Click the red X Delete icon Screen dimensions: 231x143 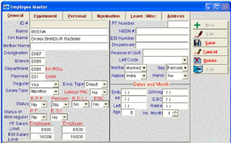click(197, 60)
